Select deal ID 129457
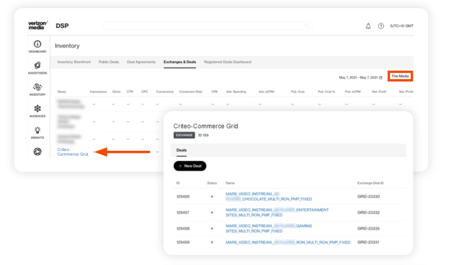 [x=183, y=212]
